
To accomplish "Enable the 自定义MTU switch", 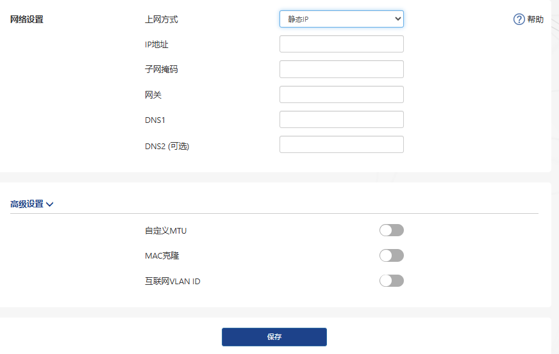I will pos(391,230).
